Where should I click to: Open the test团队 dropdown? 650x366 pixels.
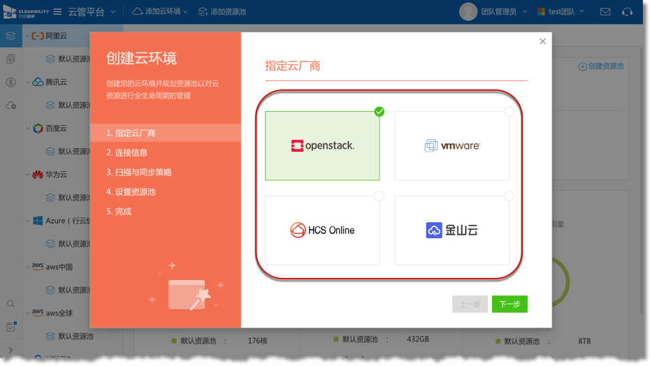pos(561,12)
